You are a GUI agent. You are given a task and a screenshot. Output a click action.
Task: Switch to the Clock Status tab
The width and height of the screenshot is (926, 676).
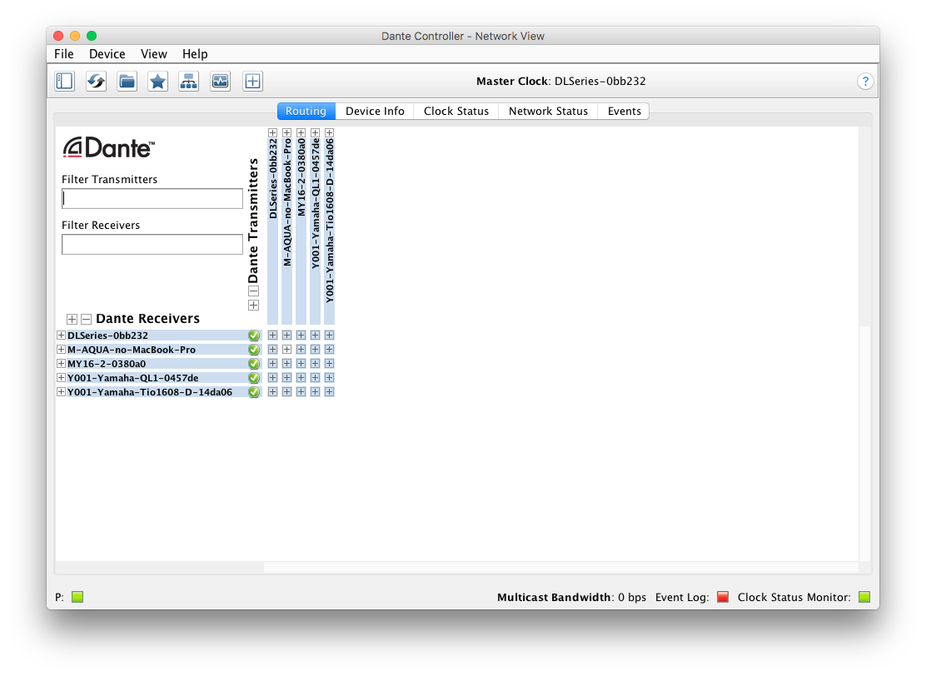pyautogui.click(x=456, y=111)
